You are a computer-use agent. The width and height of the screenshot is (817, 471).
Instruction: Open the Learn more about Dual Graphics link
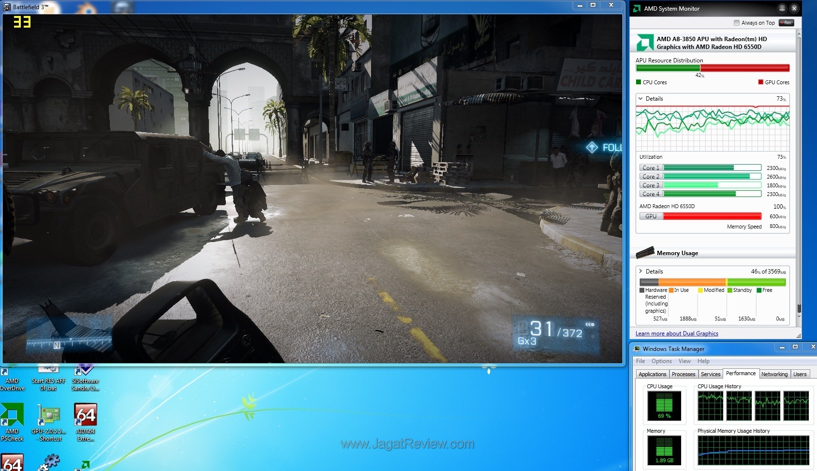coord(677,334)
